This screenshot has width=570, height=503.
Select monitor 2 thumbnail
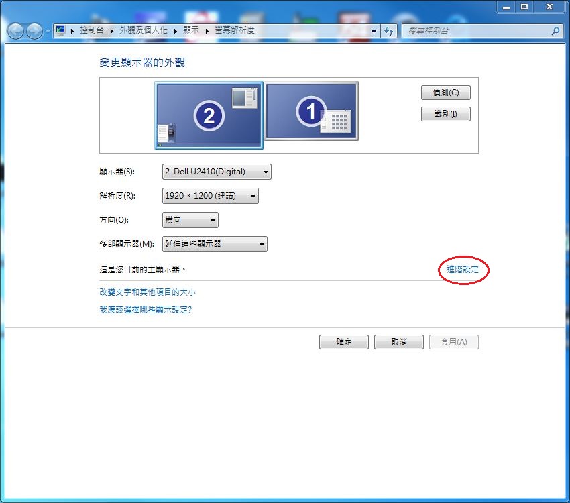[x=209, y=115]
